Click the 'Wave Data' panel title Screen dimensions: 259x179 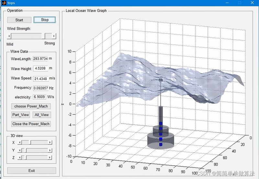tap(19, 51)
